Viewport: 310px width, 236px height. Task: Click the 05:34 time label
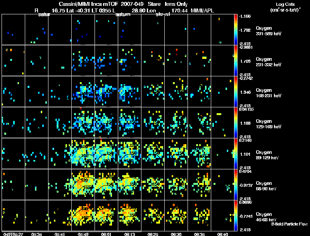tap(36, 234)
